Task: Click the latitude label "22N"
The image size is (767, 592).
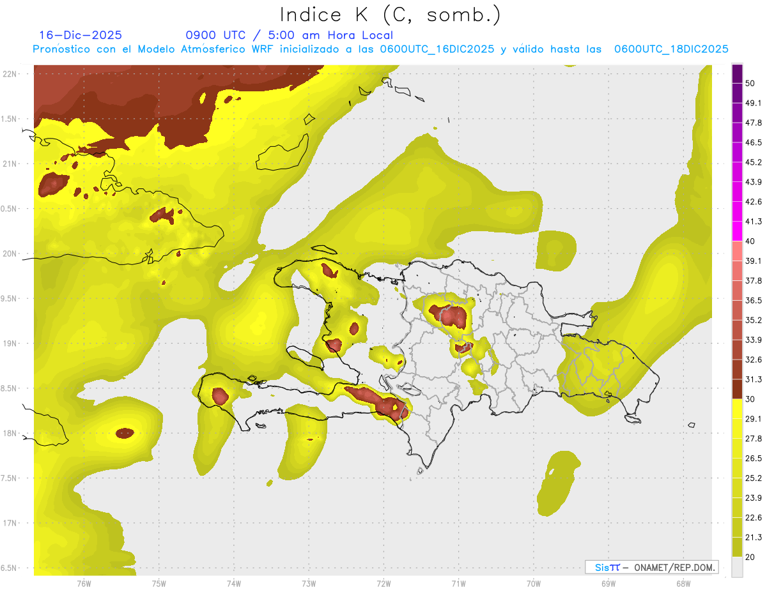Action: point(10,74)
